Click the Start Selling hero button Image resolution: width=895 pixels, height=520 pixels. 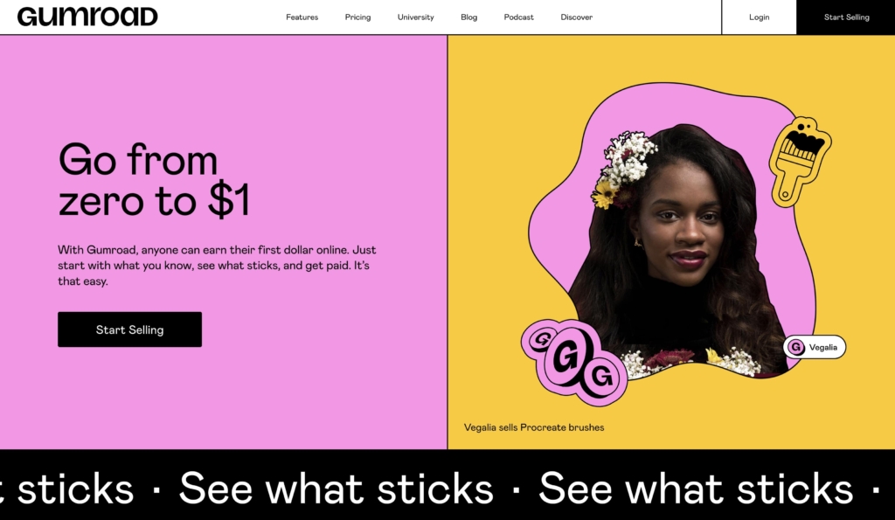pyautogui.click(x=129, y=329)
